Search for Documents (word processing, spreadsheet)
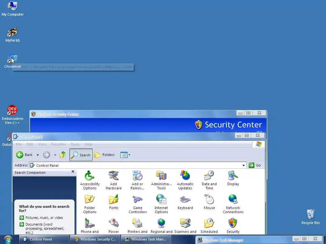 click(42, 228)
